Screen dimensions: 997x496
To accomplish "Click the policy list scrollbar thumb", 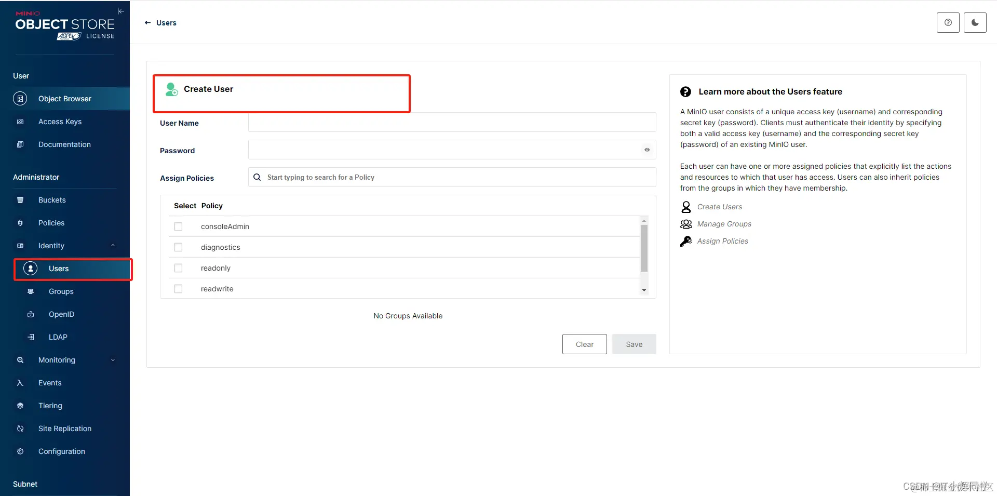I will tap(644, 248).
